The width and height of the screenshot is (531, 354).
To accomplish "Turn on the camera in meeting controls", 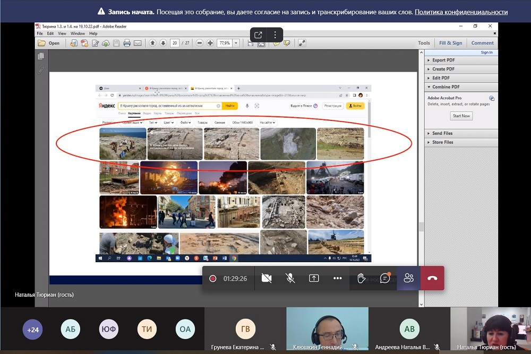I will pos(267,278).
